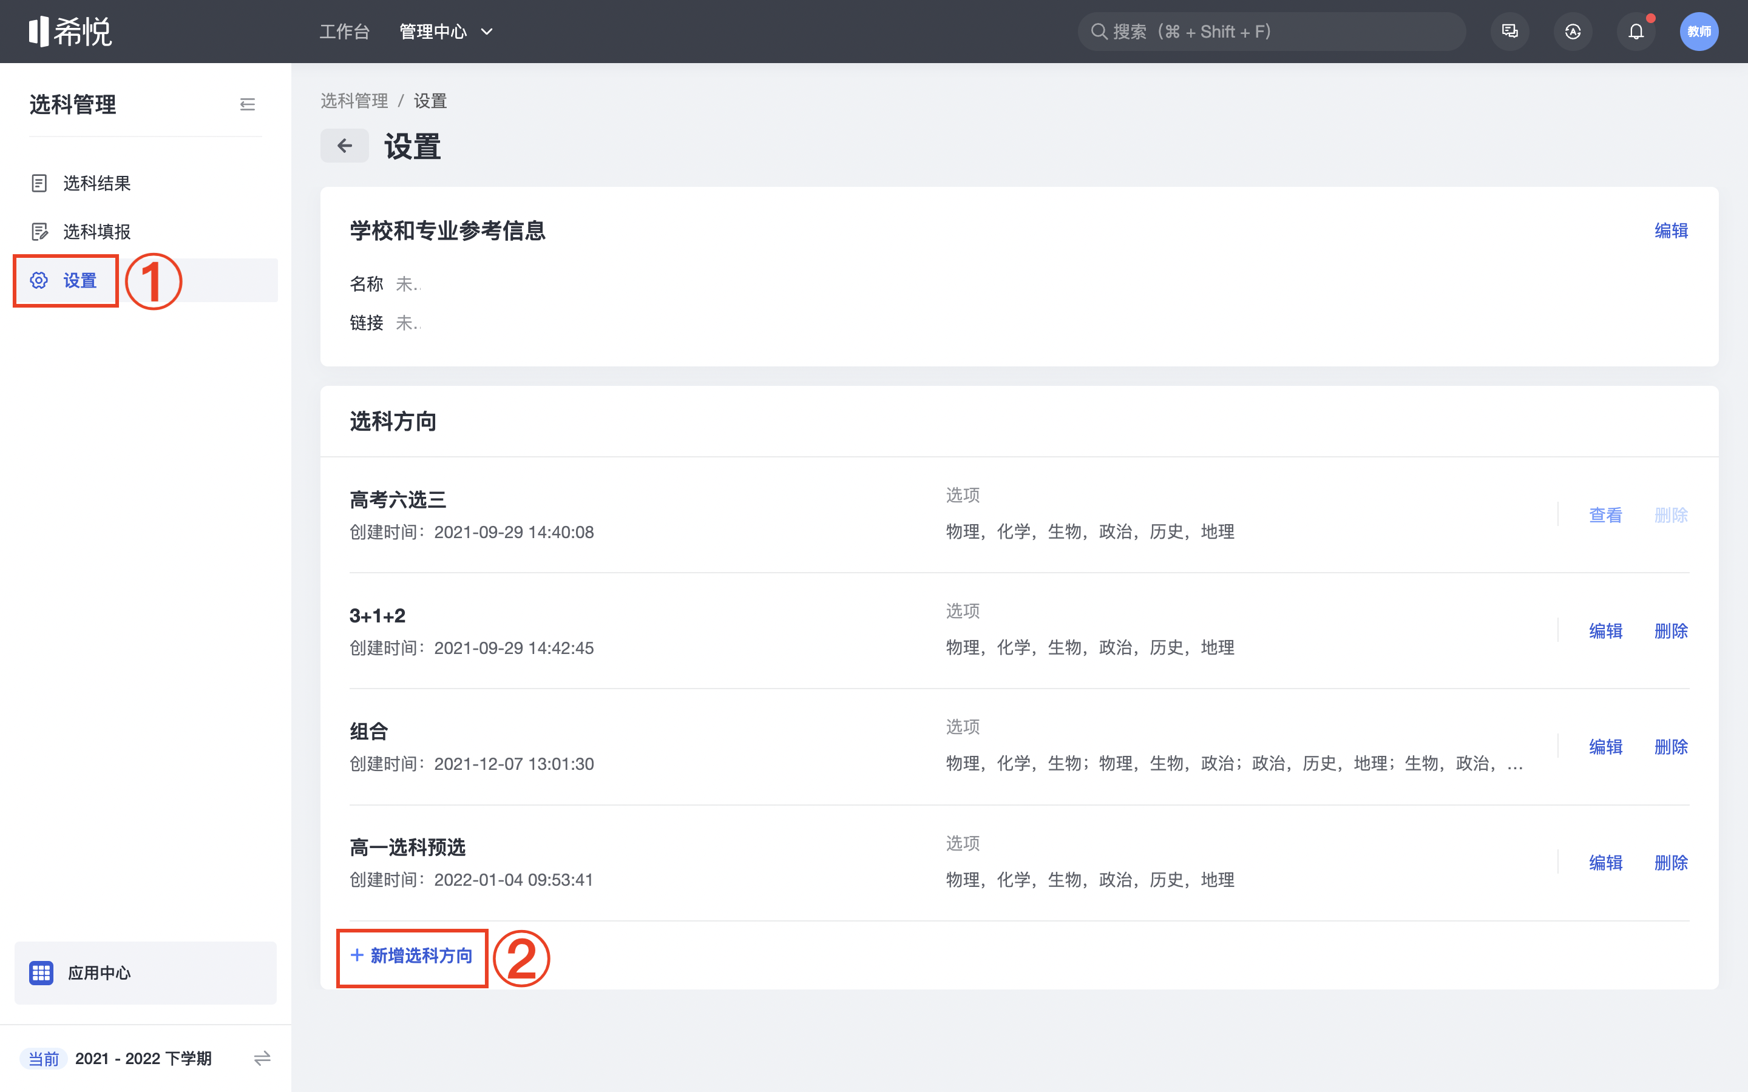The width and height of the screenshot is (1748, 1092).
Task: Open the messages chat icon
Action: click(x=1509, y=32)
